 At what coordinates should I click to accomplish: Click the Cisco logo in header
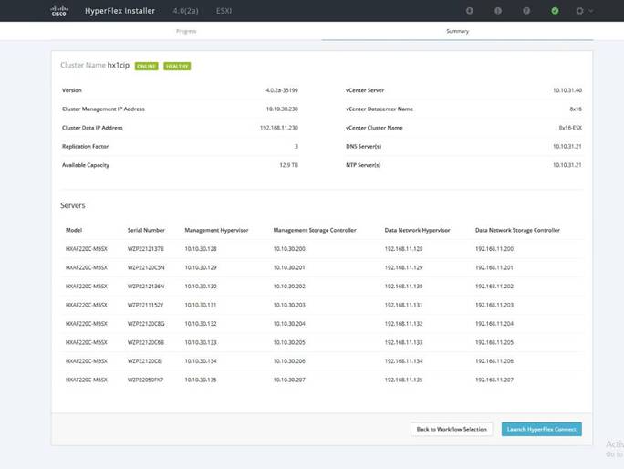59,11
